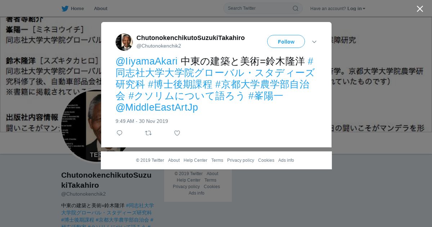Click the Twitter bird logo icon
Viewport: 432px width, 227px height.
[x=65, y=9]
